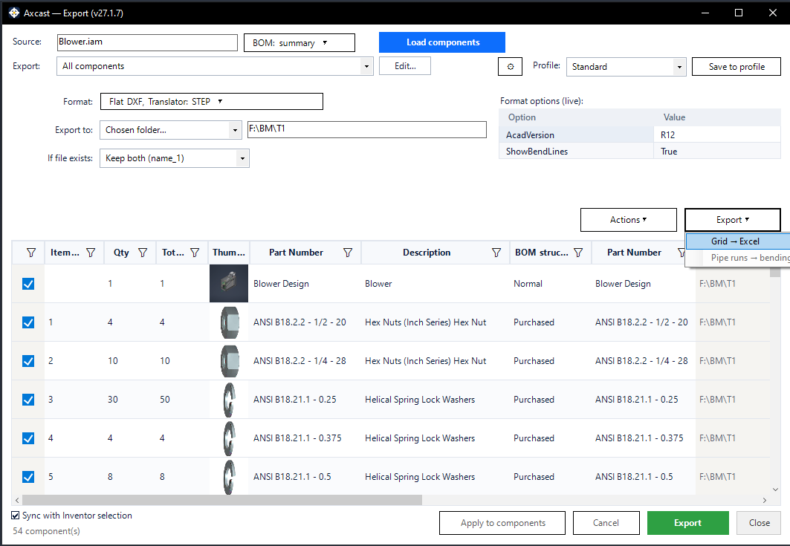The width and height of the screenshot is (790, 546).
Task: Click Hex Nuts description in item 1 row
Action: click(425, 322)
